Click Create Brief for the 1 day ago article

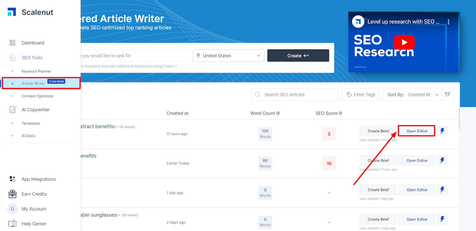[378, 190]
